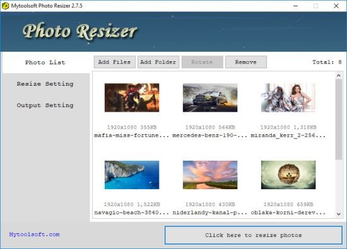Open the Mytoolsoft.com link

click(34, 235)
